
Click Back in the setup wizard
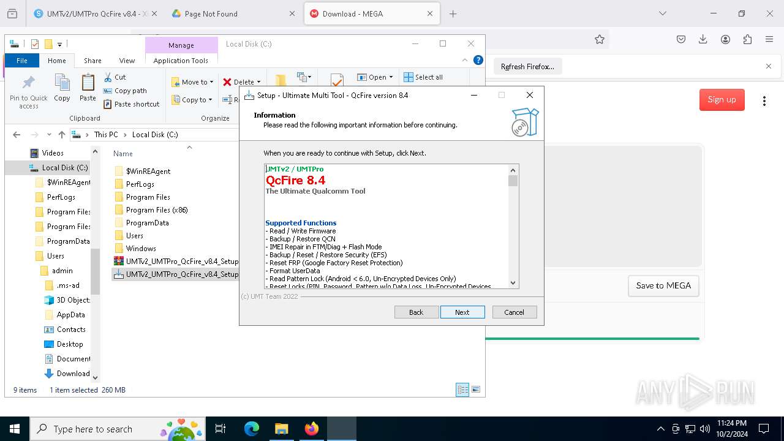417,312
